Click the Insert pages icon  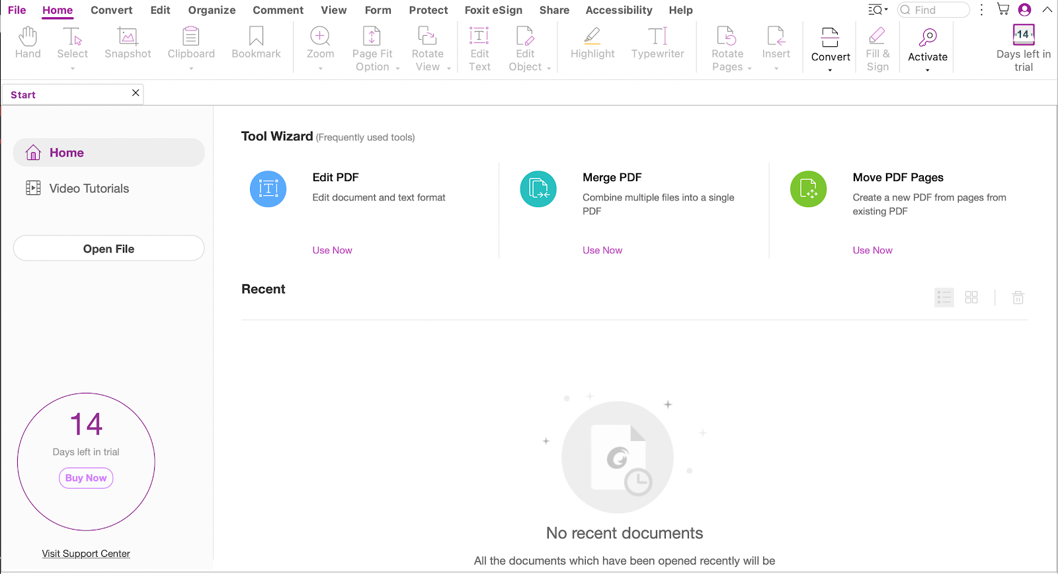pyautogui.click(x=776, y=36)
